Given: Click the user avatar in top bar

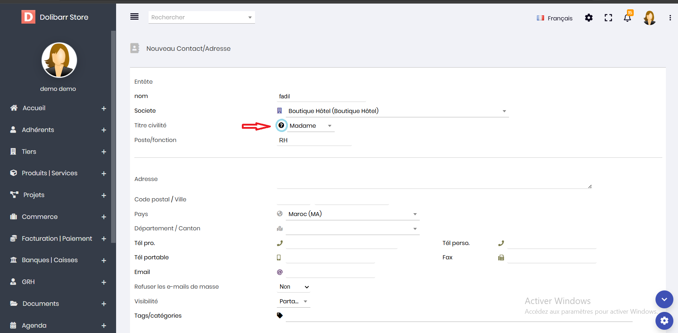Looking at the screenshot, I should click(649, 18).
